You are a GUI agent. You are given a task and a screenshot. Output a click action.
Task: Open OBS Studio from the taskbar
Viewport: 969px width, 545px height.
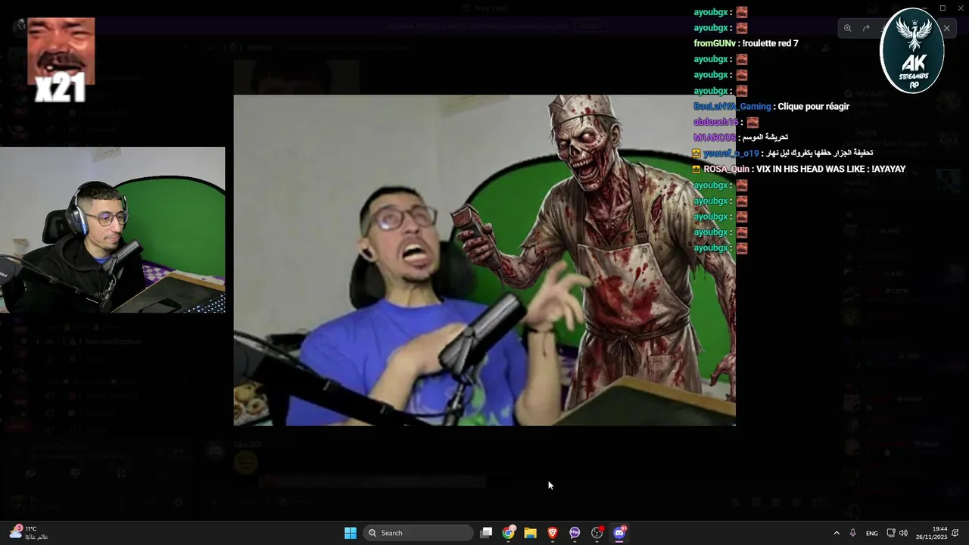pyautogui.click(x=597, y=533)
